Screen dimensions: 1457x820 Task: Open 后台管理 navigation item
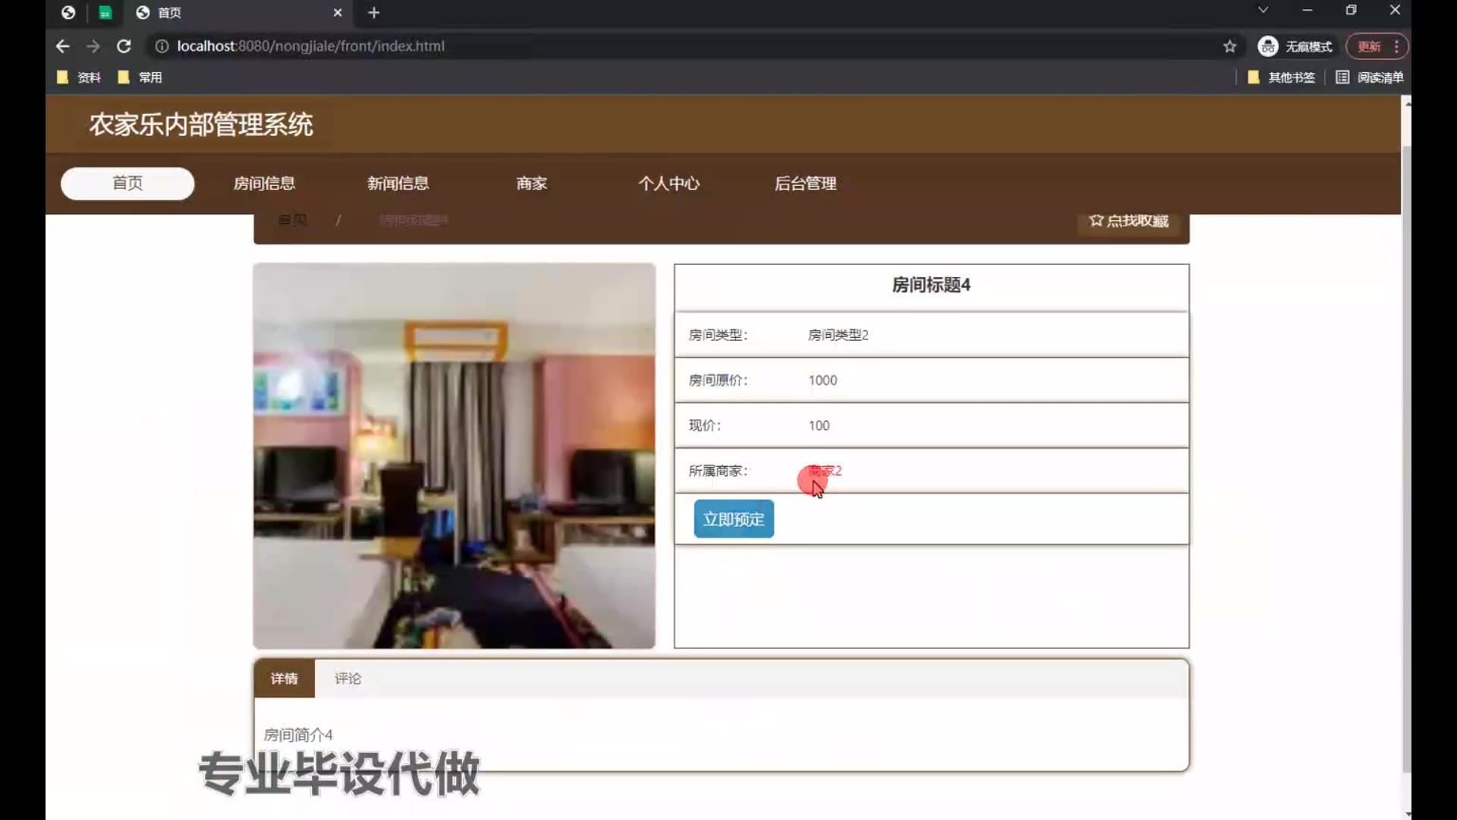pos(805,184)
